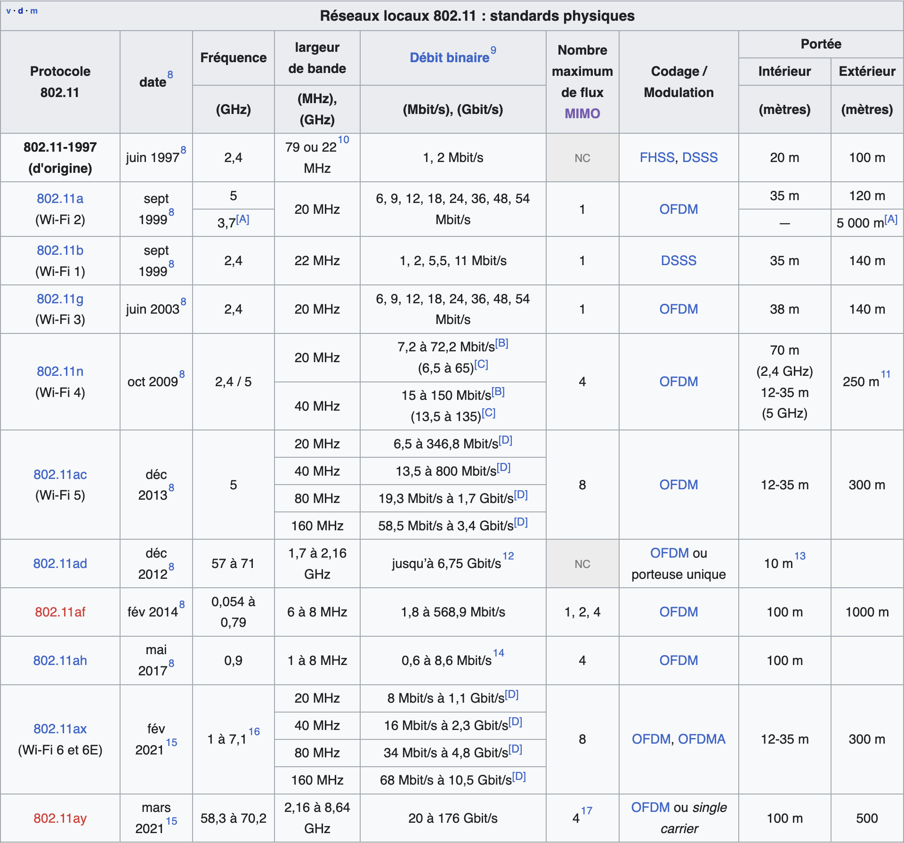
Task: Open footnote 8 next to fév 2014
Action: [x=182, y=605]
